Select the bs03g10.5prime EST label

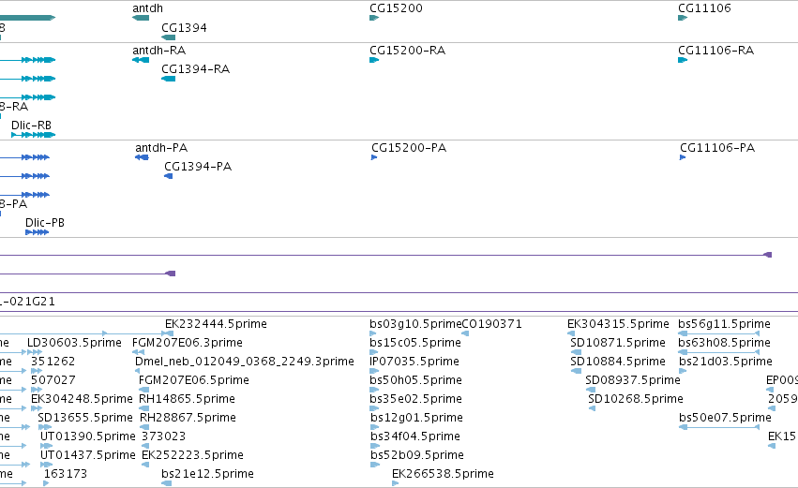[x=415, y=324]
